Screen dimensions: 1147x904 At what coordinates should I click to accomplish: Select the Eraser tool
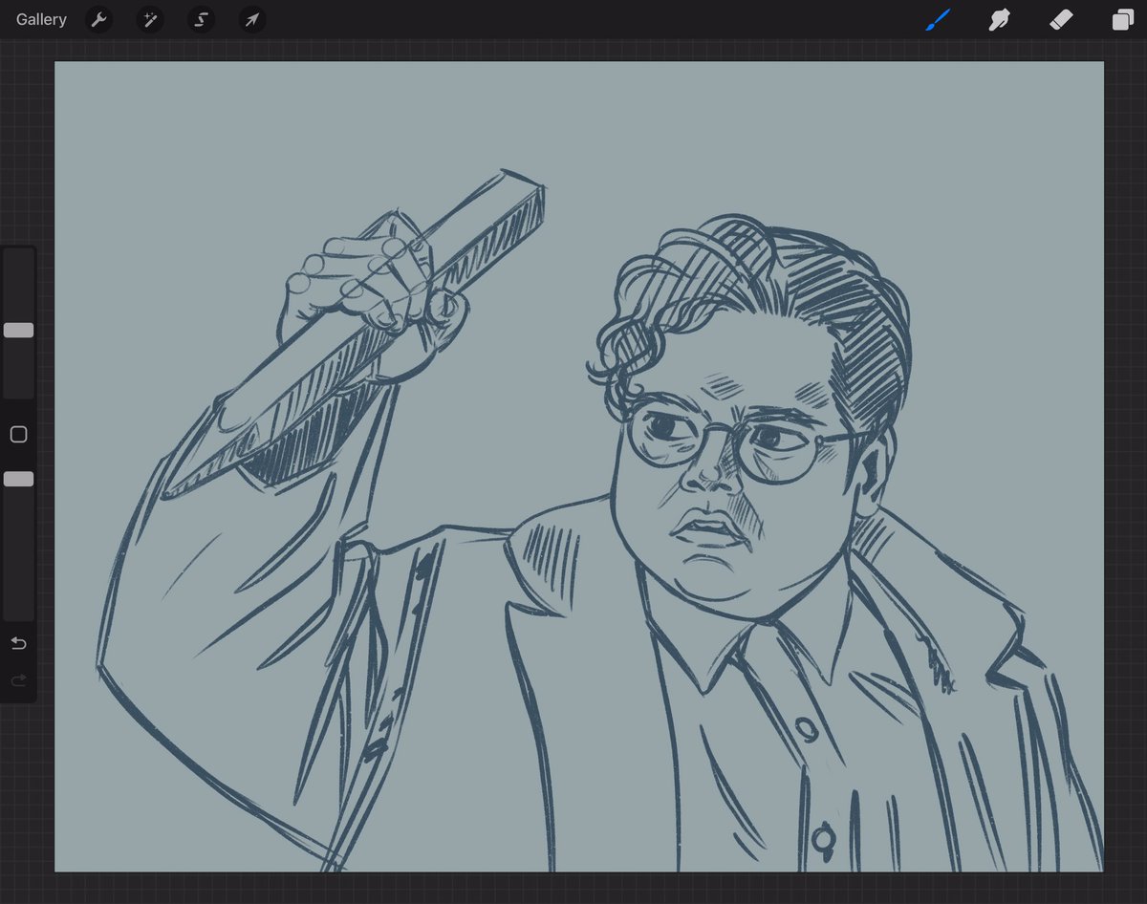pos(1061,19)
